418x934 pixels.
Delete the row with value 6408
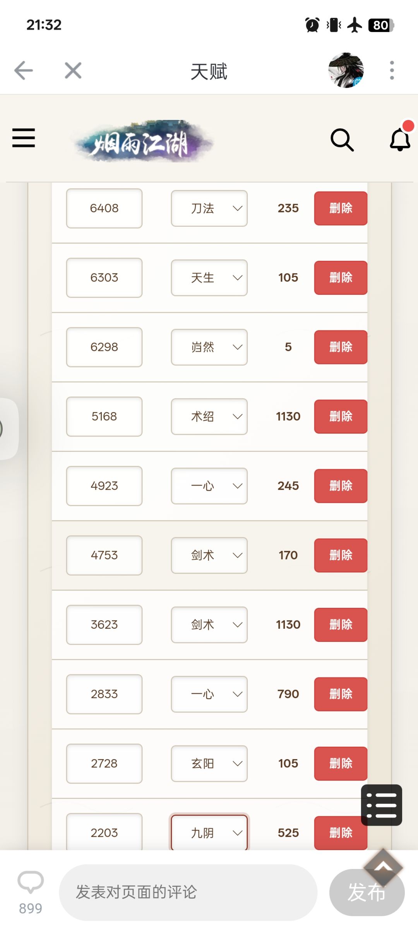point(341,209)
